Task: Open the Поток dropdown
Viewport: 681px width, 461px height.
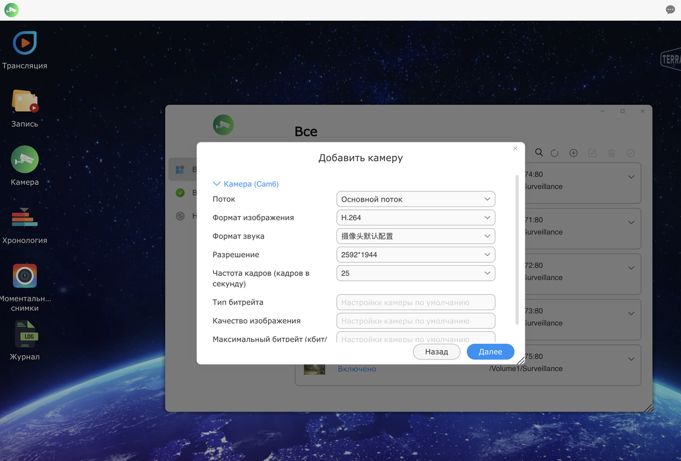Action: point(416,199)
